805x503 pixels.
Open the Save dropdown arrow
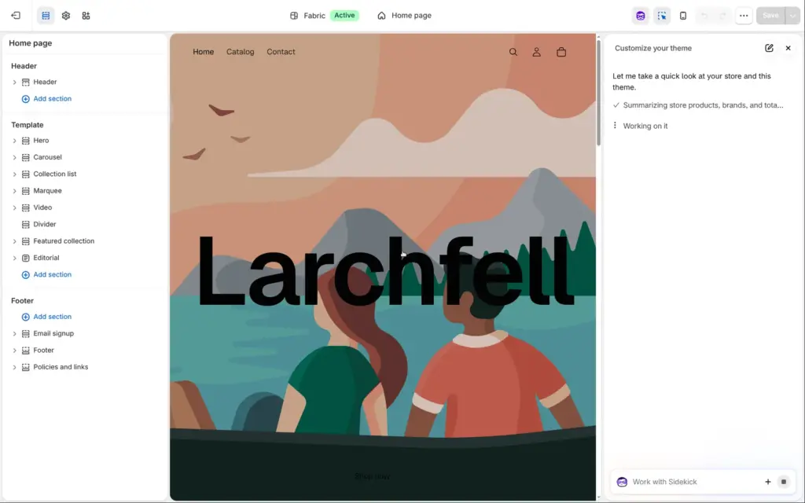coord(792,16)
